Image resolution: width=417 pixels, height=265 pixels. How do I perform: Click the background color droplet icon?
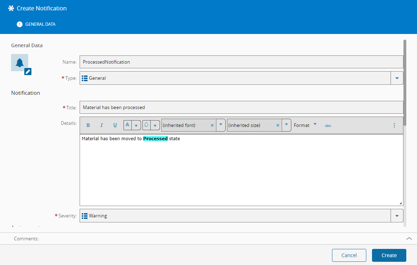(146, 125)
